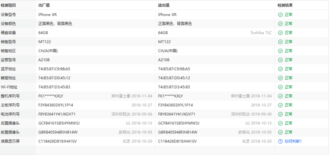330x155 pixels.
Task: Select the 销售地区 row label
Action: [8, 51]
